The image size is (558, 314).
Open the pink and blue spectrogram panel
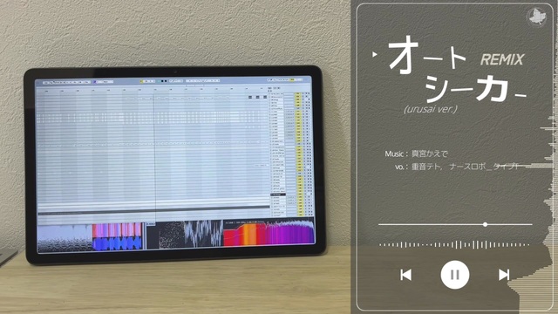click(117, 236)
